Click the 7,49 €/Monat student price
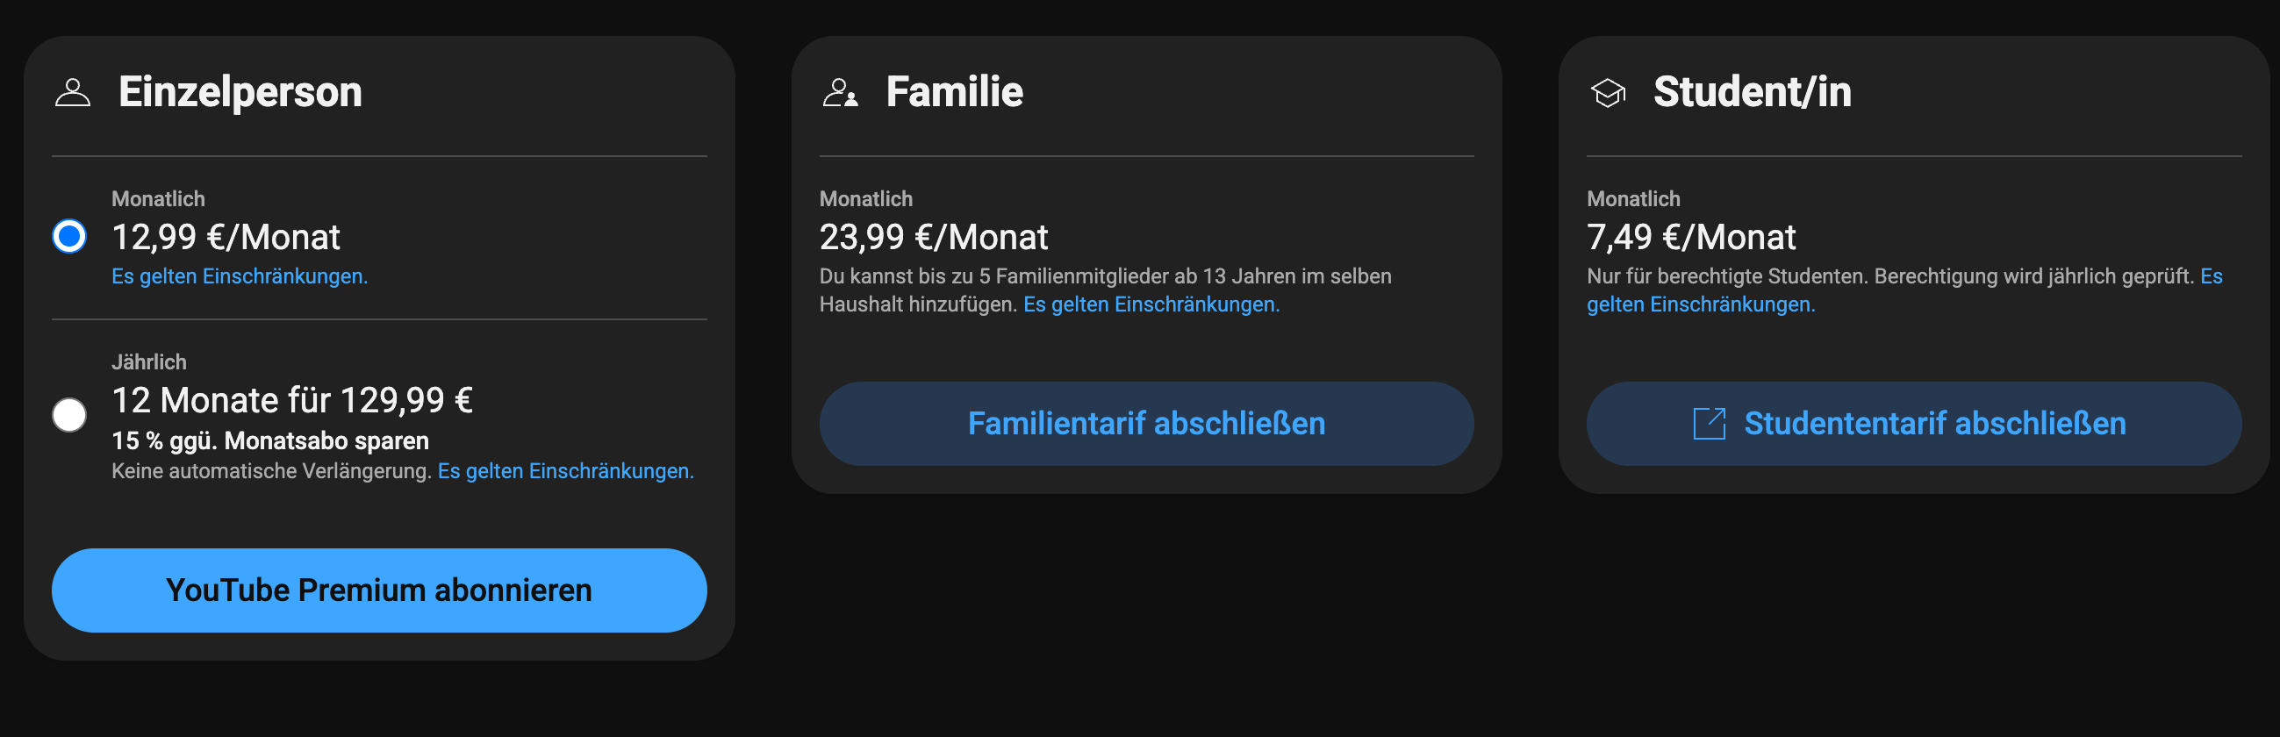Screen dimensions: 2280x737 [x=1690, y=237]
